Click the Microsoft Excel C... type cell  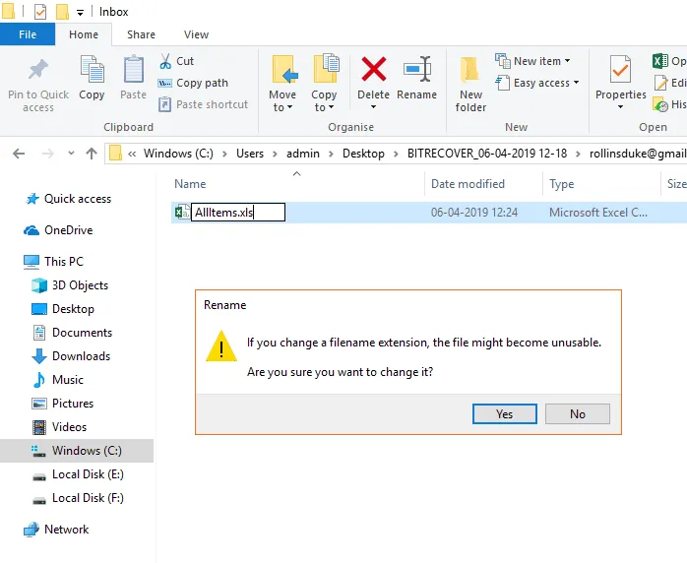(x=598, y=213)
